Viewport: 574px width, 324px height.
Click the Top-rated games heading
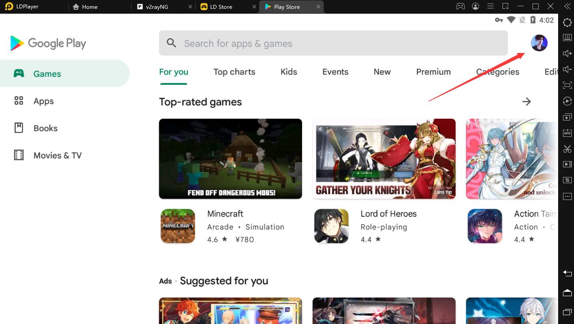tap(200, 102)
